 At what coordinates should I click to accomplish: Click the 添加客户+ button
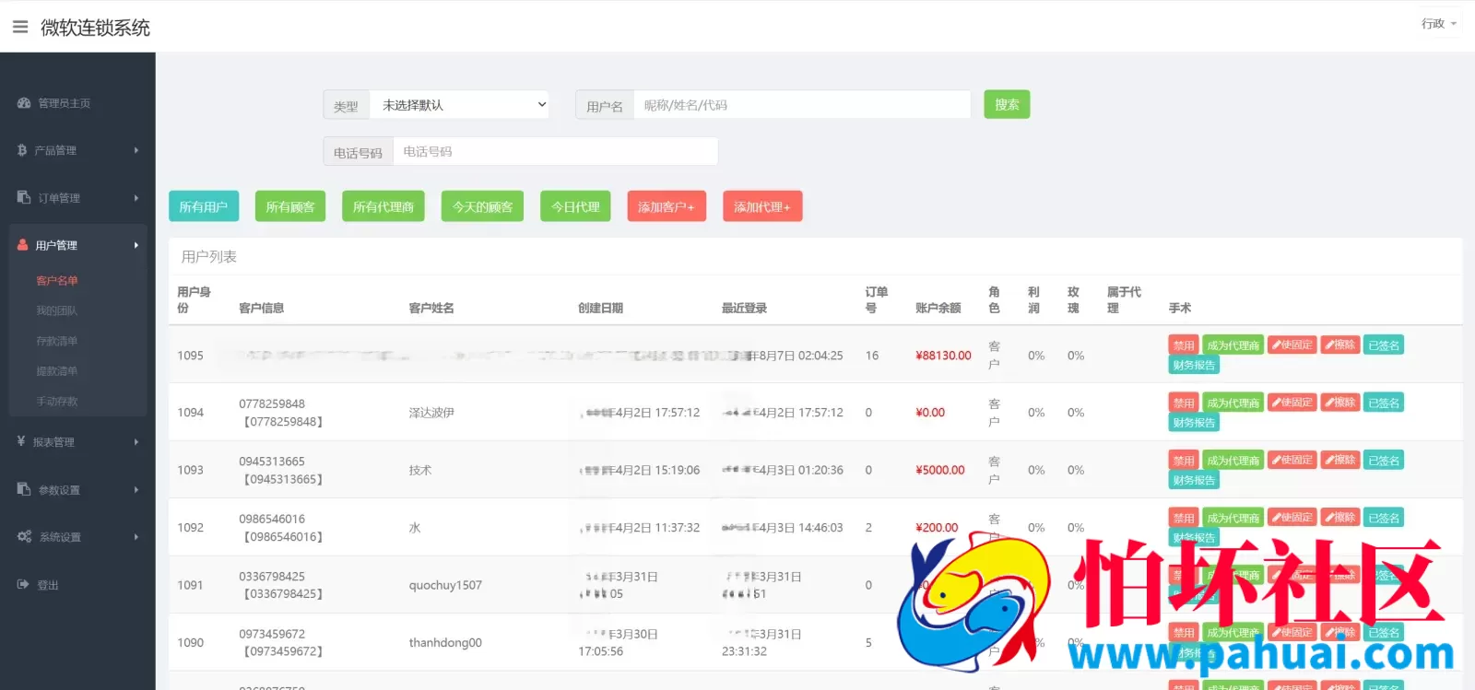click(x=667, y=206)
